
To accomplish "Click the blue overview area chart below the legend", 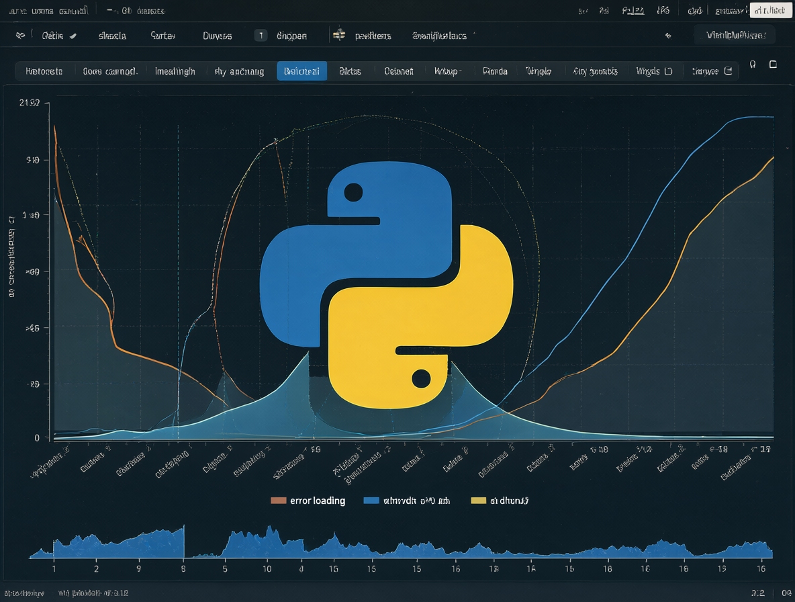I will tap(401, 542).
